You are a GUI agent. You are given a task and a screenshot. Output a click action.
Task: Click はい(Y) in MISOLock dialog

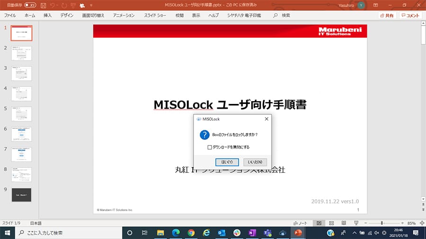point(227,162)
